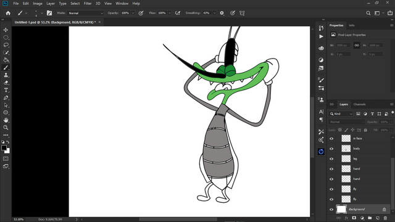Create new adjustment layer
395x222 pixels.
(362, 218)
